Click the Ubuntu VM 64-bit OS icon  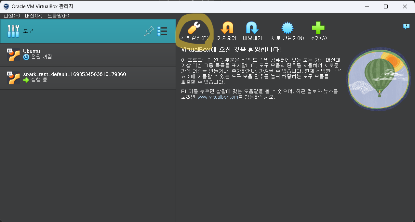[13, 55]
